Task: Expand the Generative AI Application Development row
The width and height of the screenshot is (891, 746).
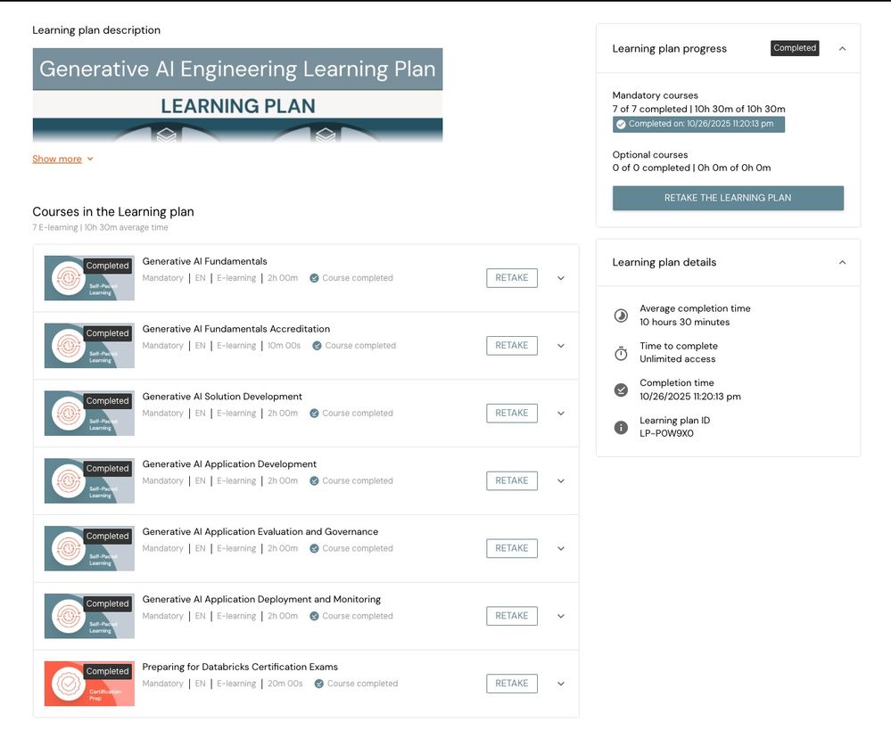Action: (x=561, y=481)
